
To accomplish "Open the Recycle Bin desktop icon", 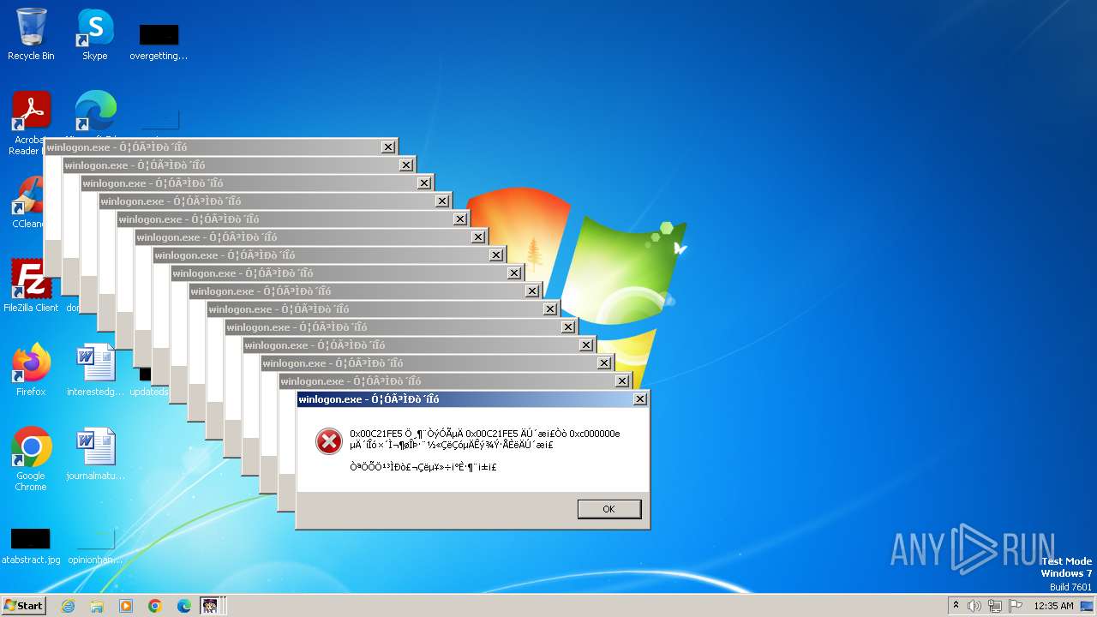I will [31, 35].
